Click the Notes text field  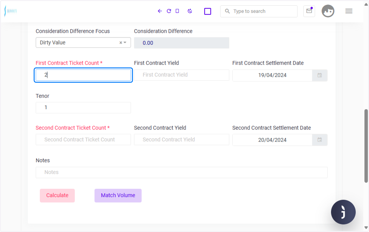coord(181,172)
